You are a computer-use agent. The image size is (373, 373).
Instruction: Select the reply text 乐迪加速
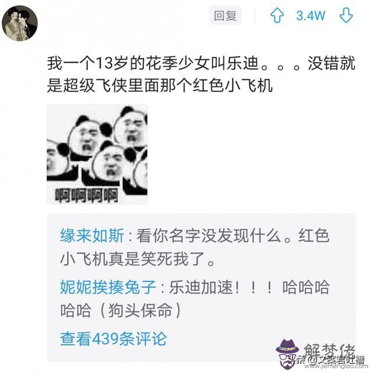201,287
